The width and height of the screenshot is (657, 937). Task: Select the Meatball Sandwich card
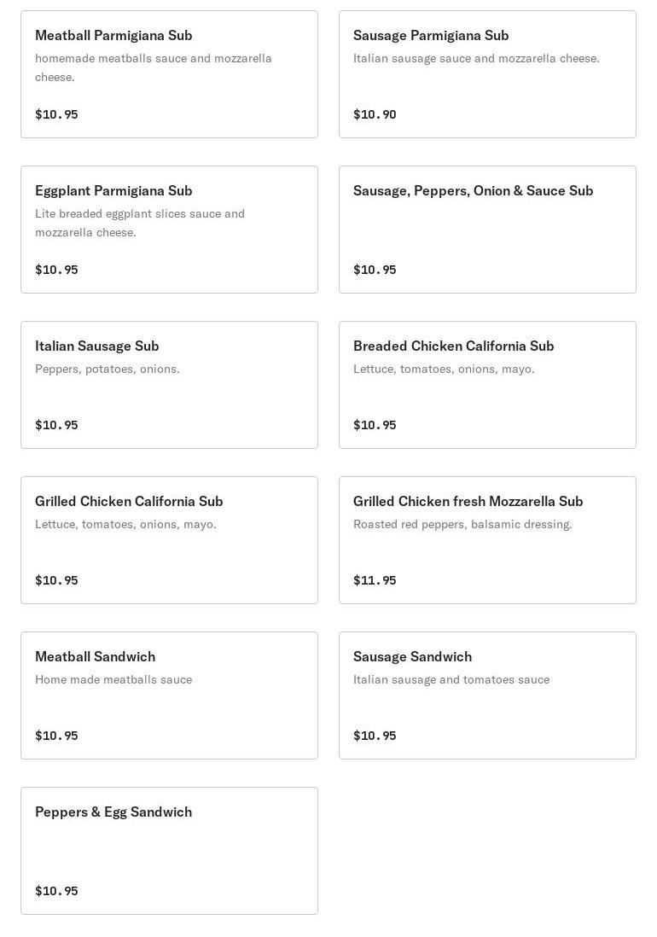[x=169, y=695]
